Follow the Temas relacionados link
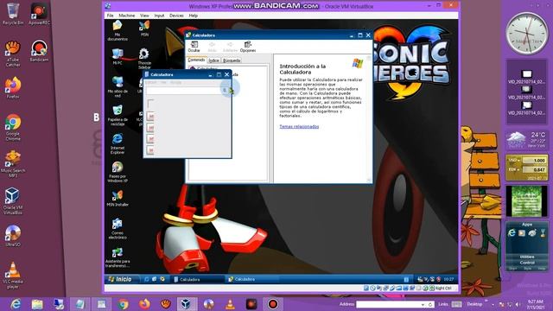Screen dimensions: 553x311 [299, 126]
